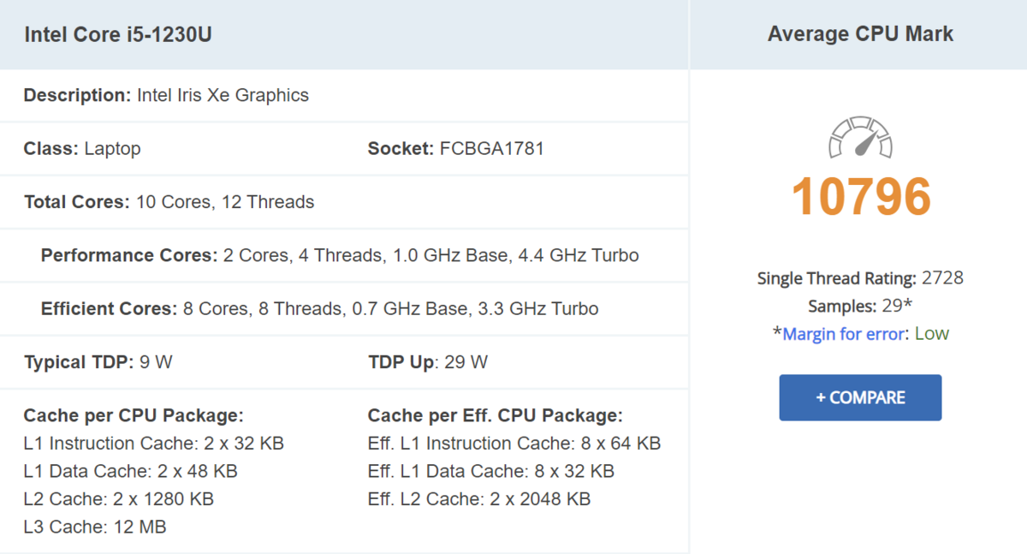
Task: Click the Eff. L2 Cache line
Action: pyautogui.click(x=479, y=498)
